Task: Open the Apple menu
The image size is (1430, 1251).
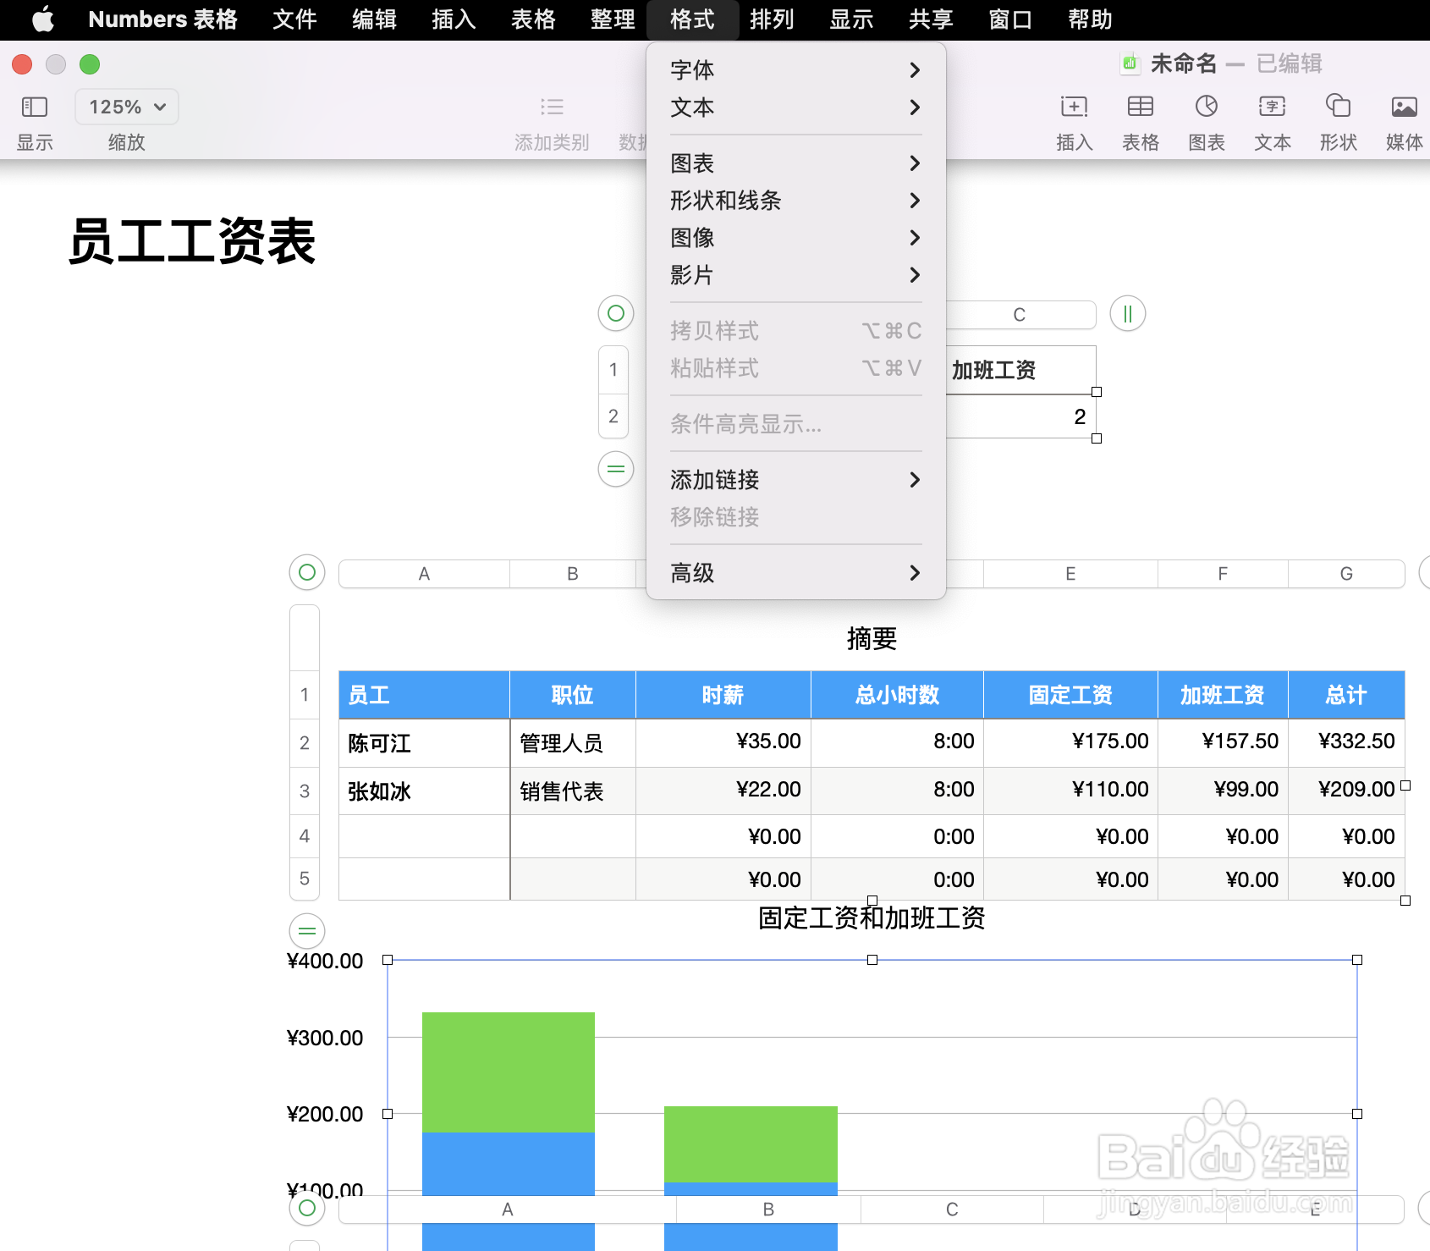Action: (41, 19)
